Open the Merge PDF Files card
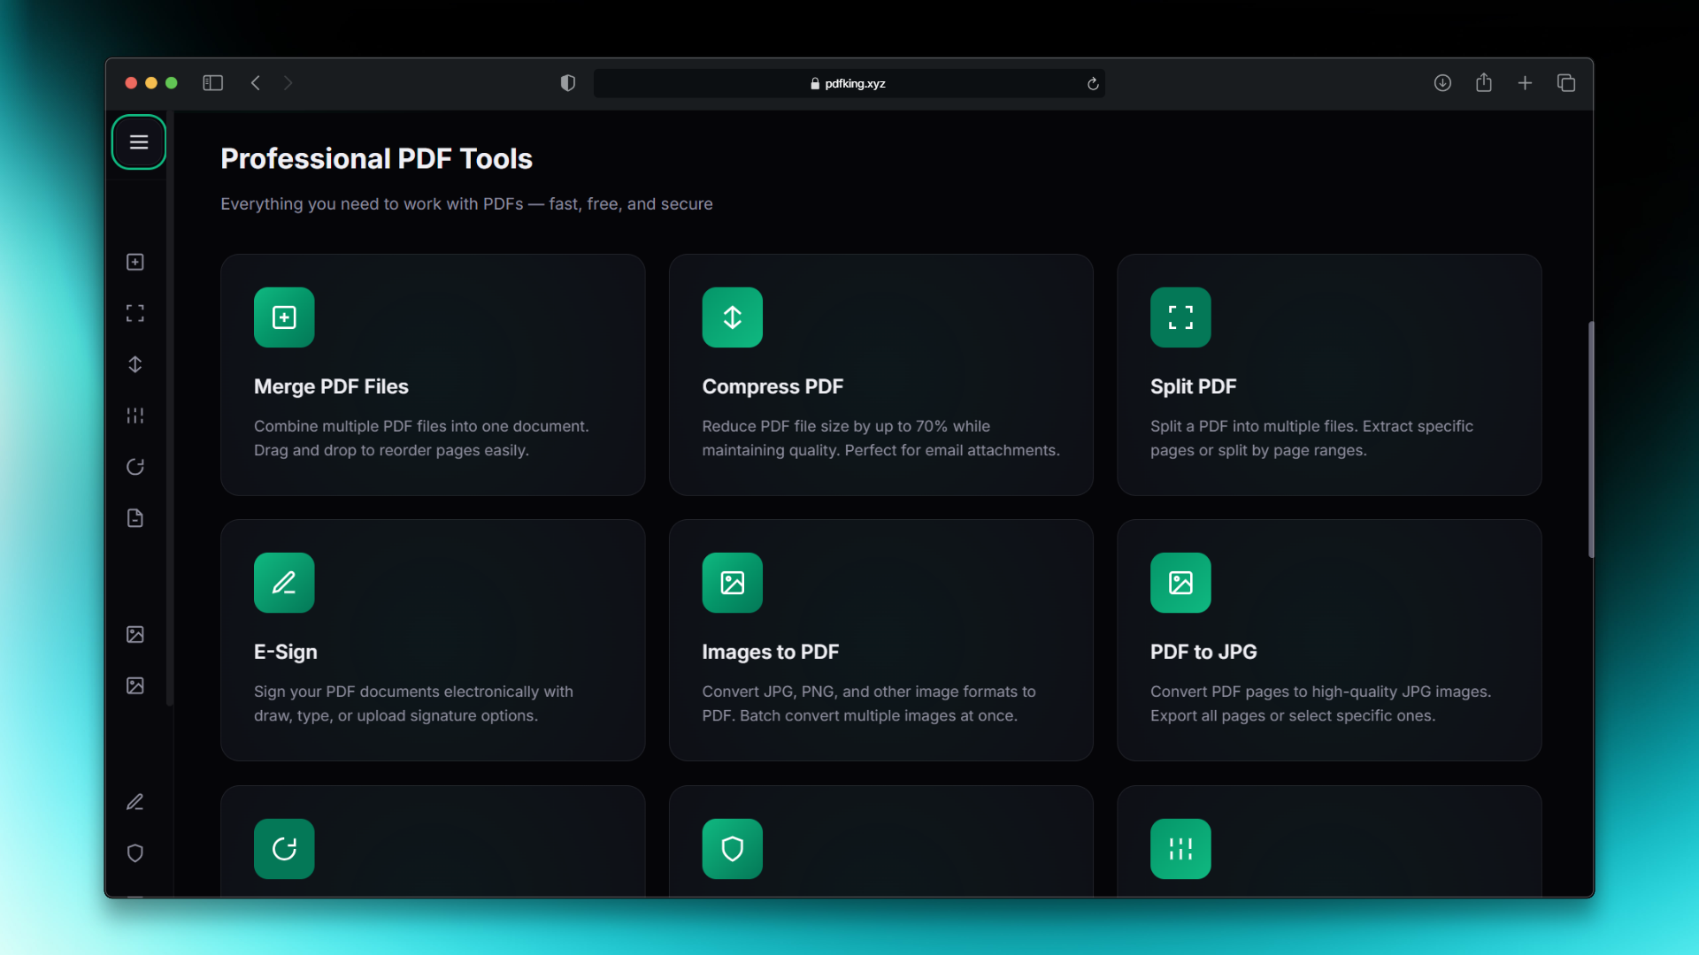The height and width of the screenshot is (955, 1699). click(433, 374)
